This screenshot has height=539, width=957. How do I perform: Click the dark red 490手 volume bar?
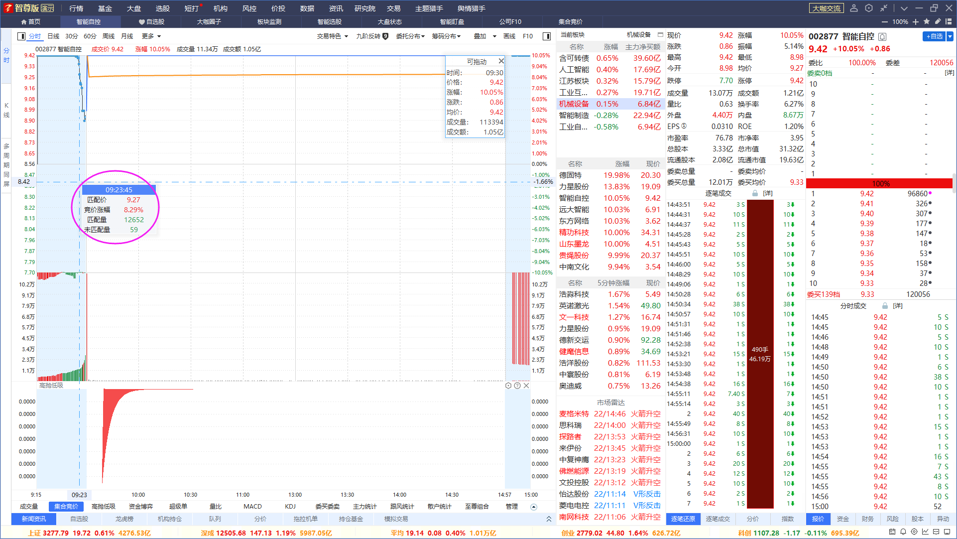[760, 354]
